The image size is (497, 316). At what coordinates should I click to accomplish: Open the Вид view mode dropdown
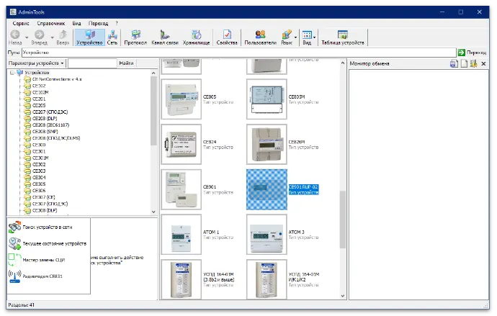coord(308,37)
